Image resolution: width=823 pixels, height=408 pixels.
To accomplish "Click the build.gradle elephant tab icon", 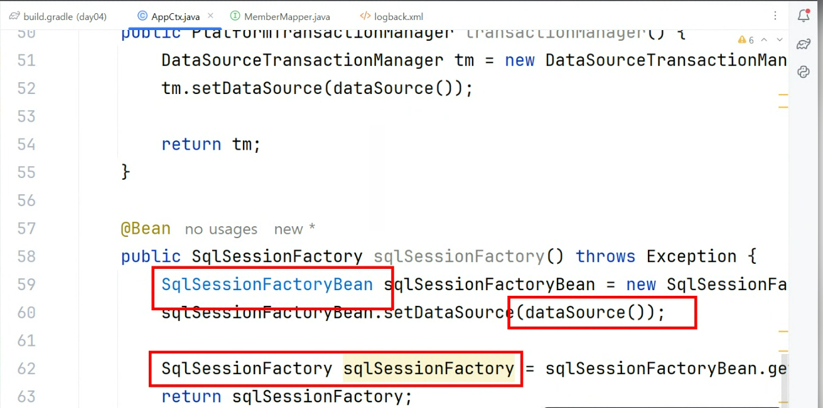I will tap(14, 16).
